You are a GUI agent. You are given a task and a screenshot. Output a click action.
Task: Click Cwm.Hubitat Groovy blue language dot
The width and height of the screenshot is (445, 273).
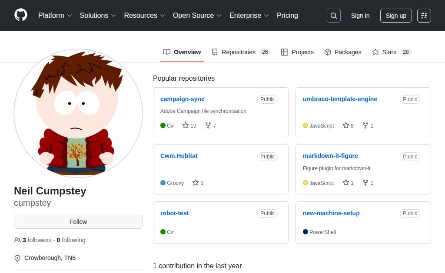163,183
